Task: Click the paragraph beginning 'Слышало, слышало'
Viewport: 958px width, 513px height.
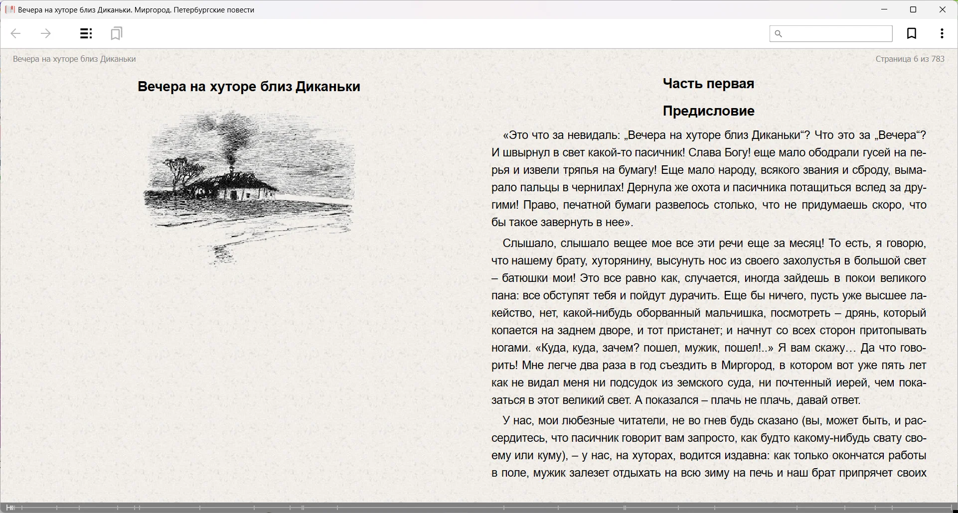Action: point(708,321)
